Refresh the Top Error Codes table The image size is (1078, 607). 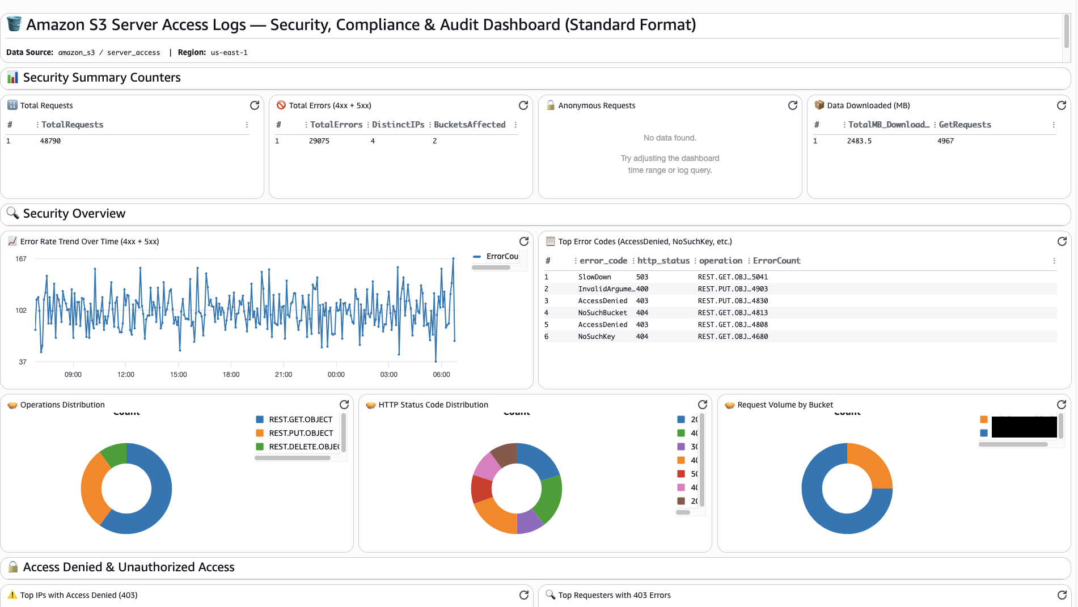coord(1062,241)
